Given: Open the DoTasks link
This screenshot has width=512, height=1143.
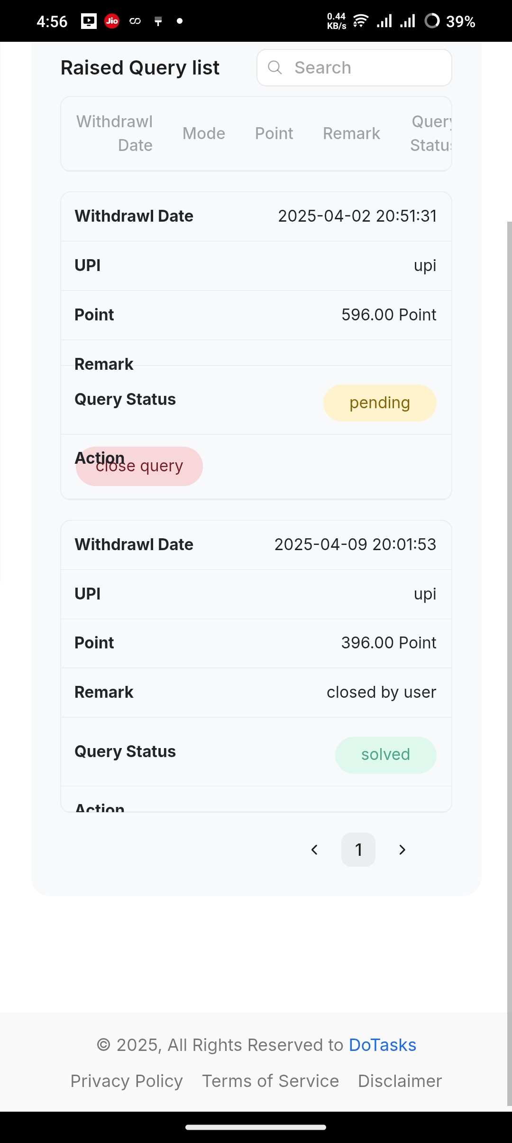Looking at the screenshot, I should point(383,1045).
